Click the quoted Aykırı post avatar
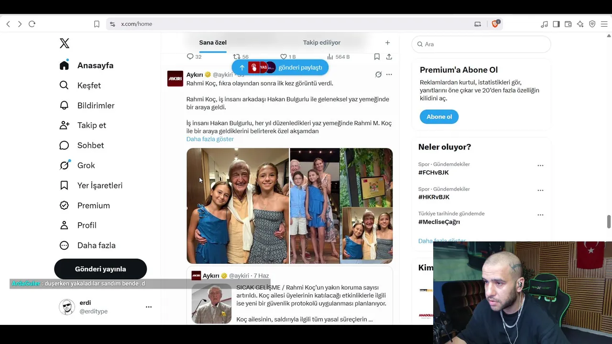Screen dimensions: 612x344 click(196, 276)
